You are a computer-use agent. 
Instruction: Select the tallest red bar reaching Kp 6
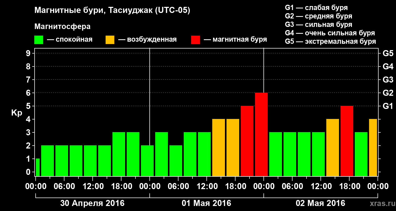point(261,134)
